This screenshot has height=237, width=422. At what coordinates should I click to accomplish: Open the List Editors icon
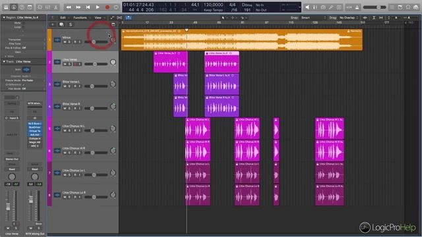pyautogui.click(x=392, y=7)
